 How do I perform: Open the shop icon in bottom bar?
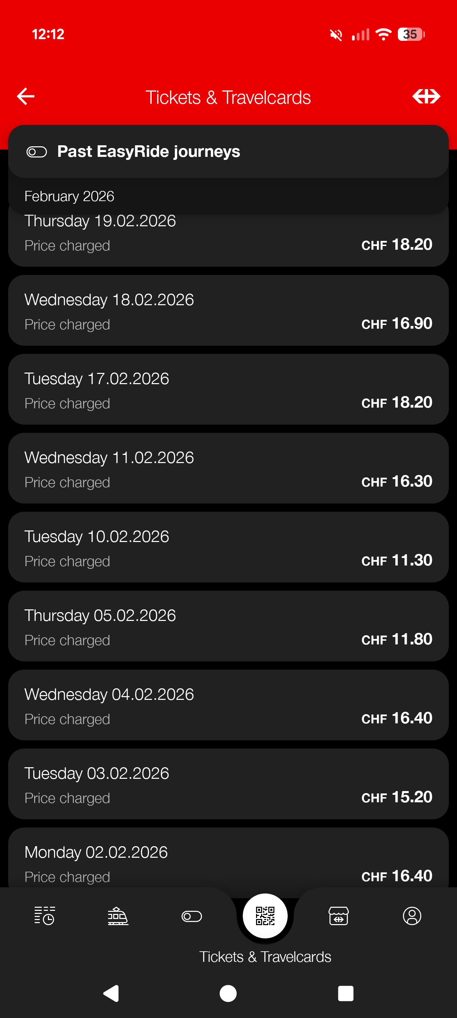coord(339,916)
